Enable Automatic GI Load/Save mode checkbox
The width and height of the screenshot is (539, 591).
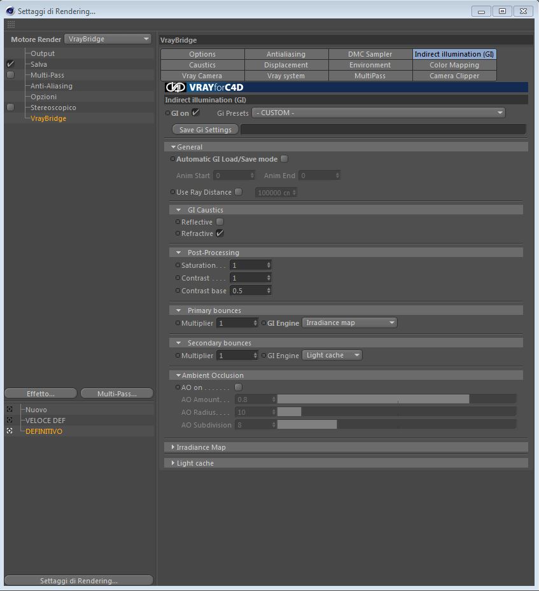coord(284,158)
